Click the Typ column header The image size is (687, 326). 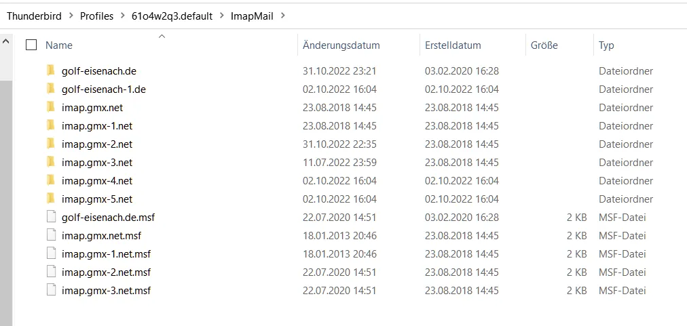(606, 45)
